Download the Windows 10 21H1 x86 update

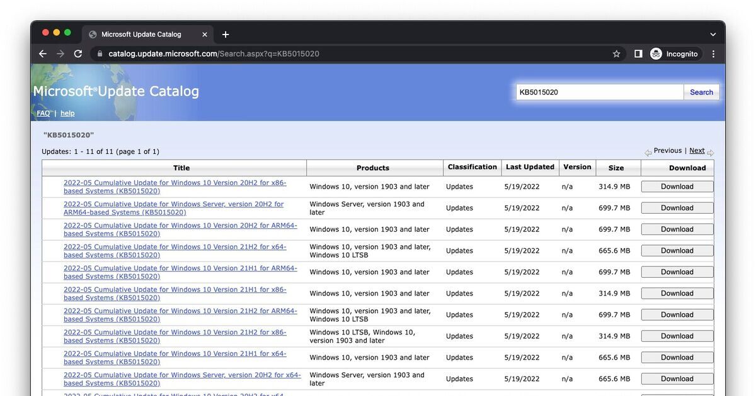pyautogui.click(x=677, y=294)
